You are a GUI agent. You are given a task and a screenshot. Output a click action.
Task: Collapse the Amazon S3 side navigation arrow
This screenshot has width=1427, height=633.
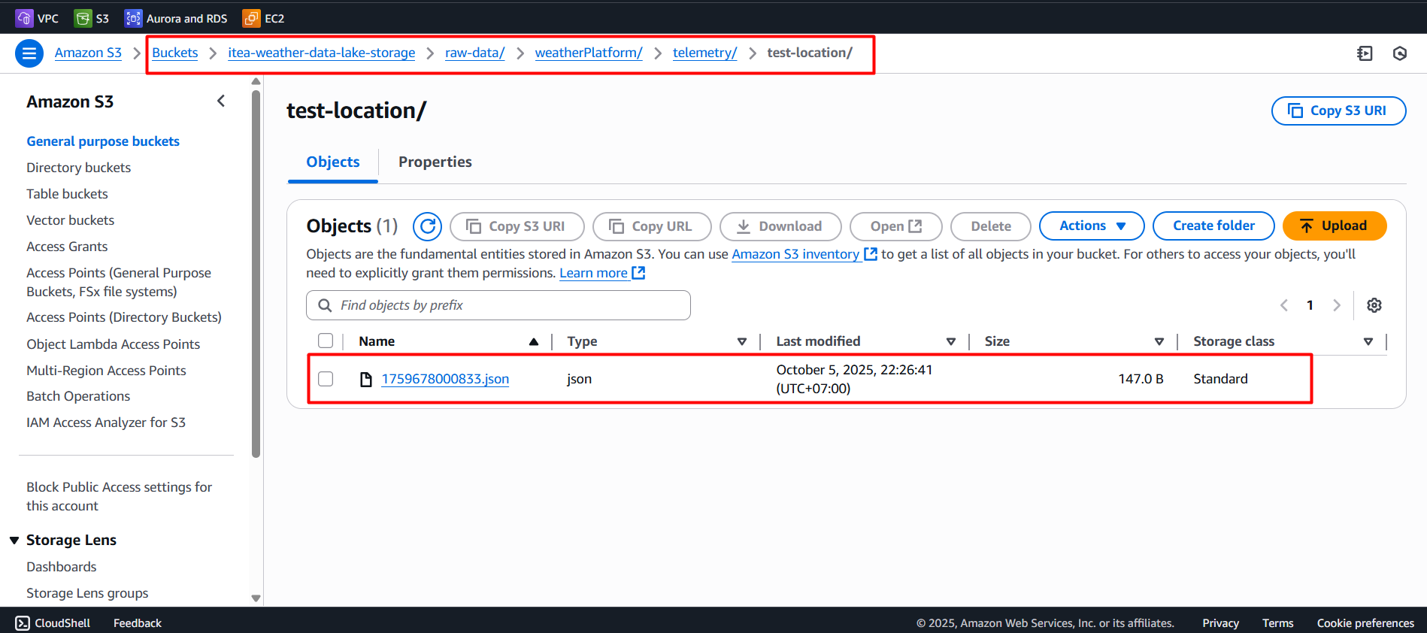click(221, 101)
